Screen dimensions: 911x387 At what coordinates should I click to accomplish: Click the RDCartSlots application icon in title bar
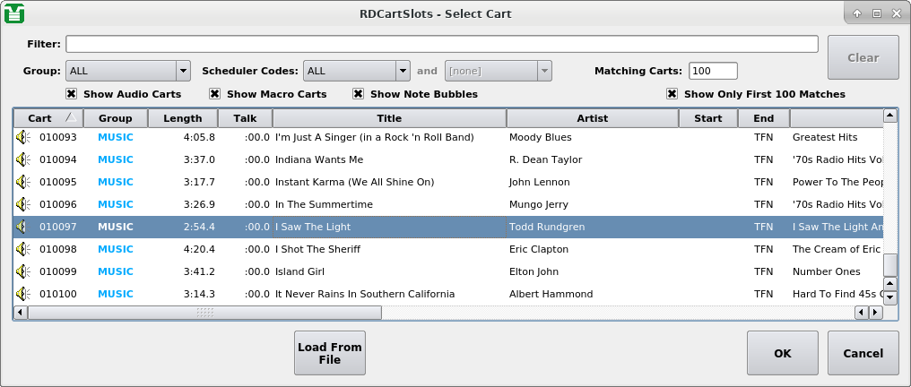coord(14,13)
